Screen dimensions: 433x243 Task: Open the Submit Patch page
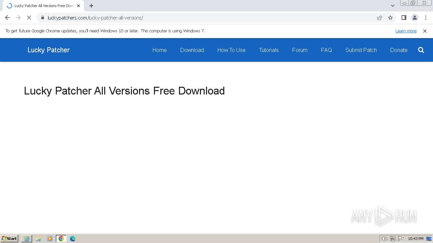pyautogui.click(x=361, y=50)
